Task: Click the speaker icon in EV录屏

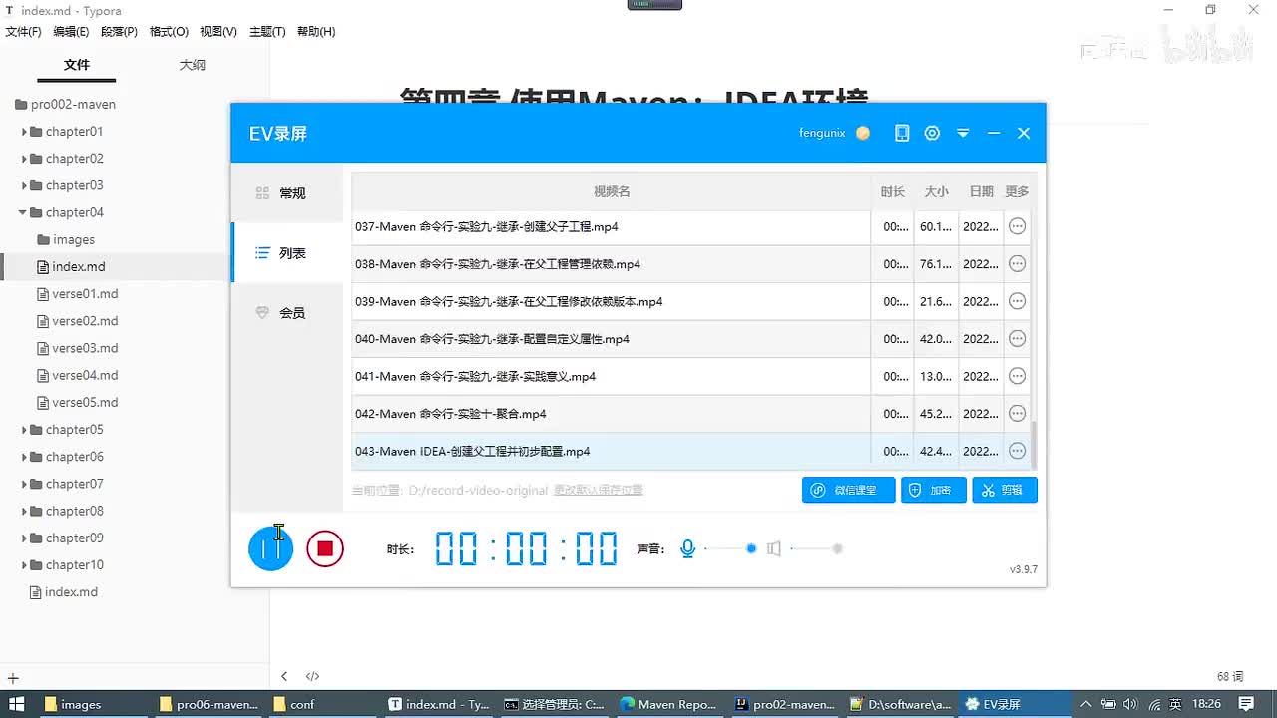Action: 774,548
